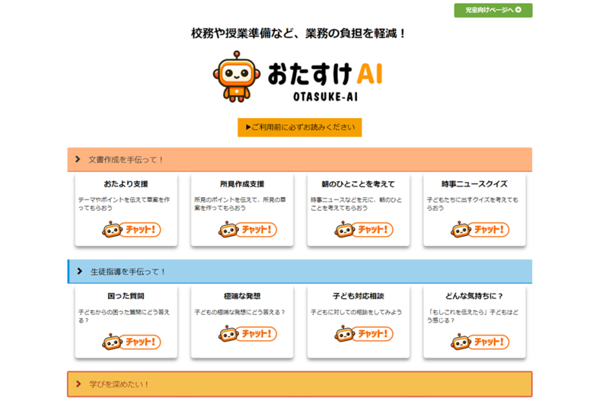
Task: Launch the チャット icon for 時事ニュースクイズ
Action: click(480, 229)
